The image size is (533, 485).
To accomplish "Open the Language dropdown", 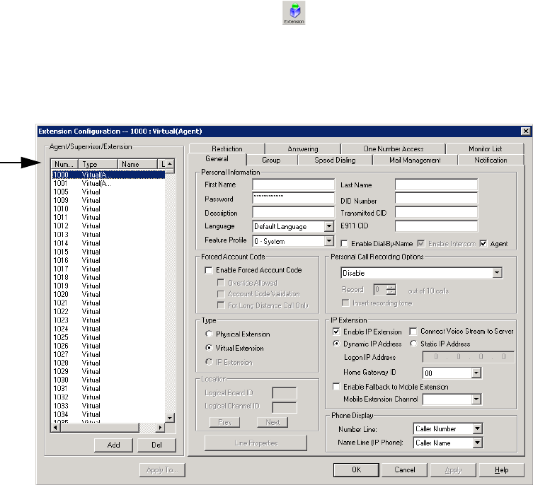I will [x=328, y=227].
